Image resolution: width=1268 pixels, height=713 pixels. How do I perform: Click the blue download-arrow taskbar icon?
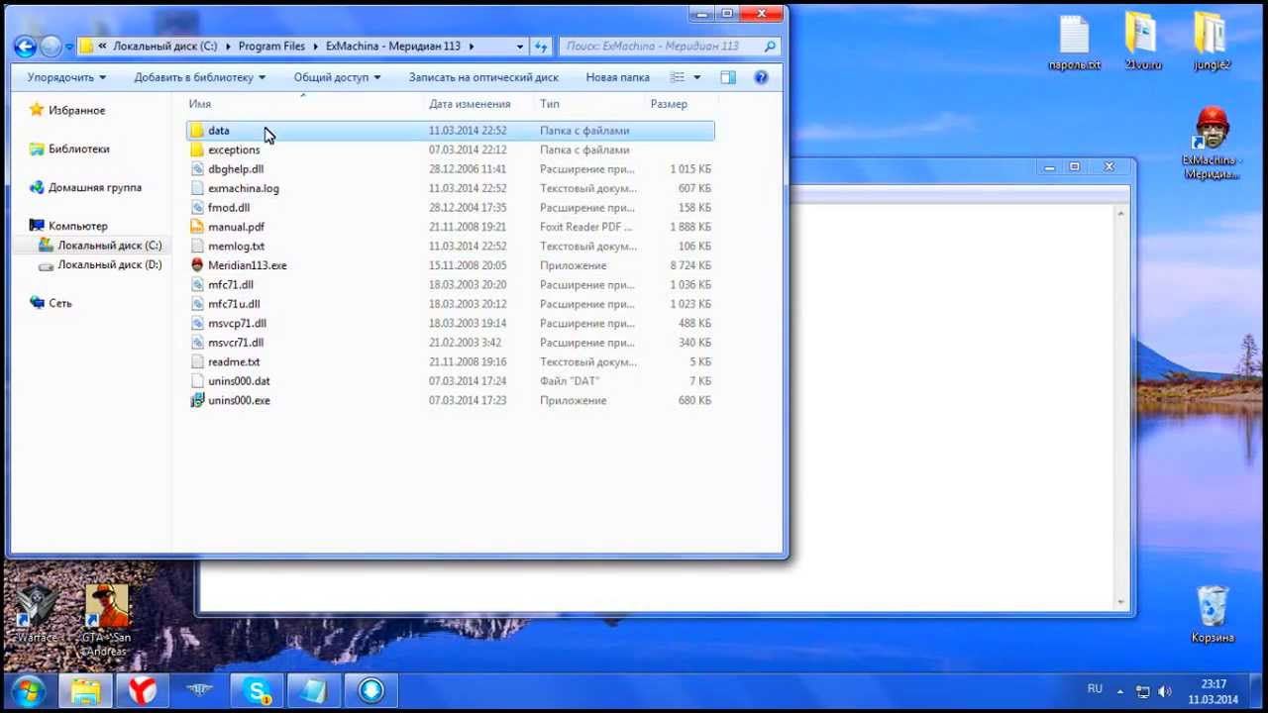click(371, 690)
